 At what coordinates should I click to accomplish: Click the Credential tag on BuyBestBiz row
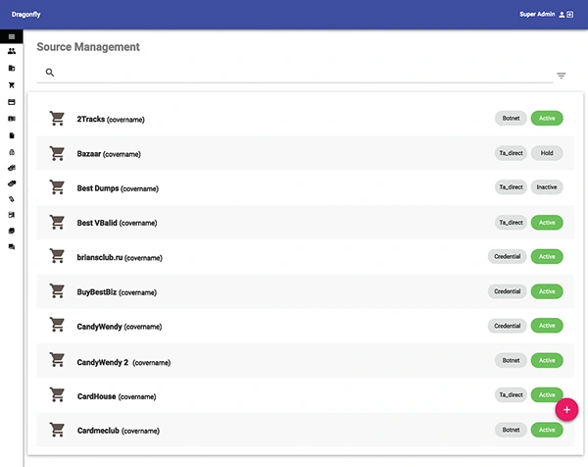coord(507,291)
